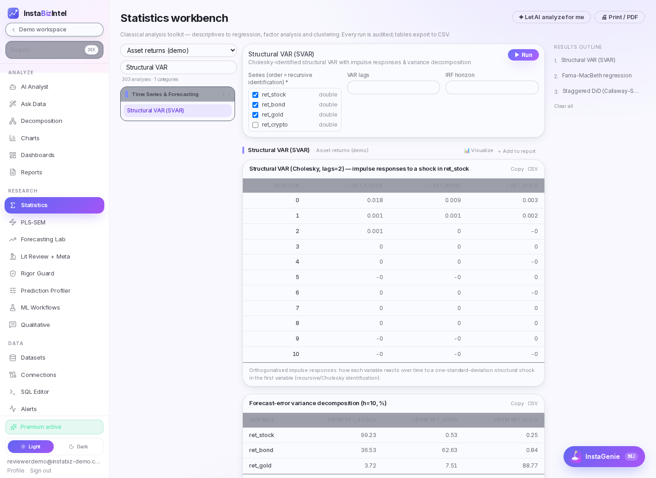The width and height of the screenshot is (656, 478).
Task: Click the IRF horizon input field
Action: (492, 87)
